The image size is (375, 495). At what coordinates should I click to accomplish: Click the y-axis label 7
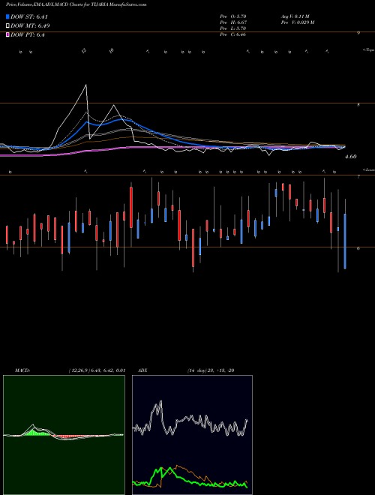point(358,177)
